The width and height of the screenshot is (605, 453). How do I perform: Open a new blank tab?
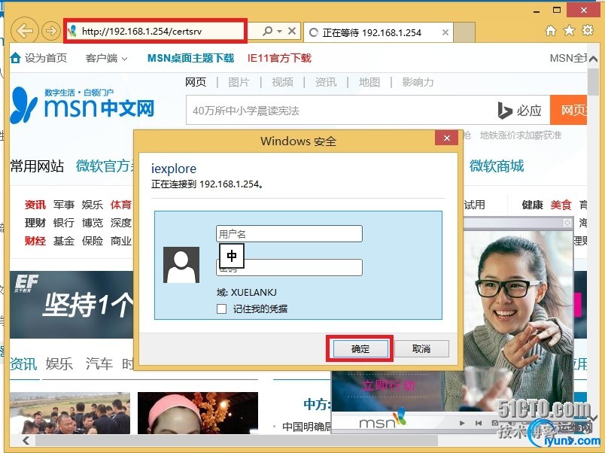pos(464,32)
